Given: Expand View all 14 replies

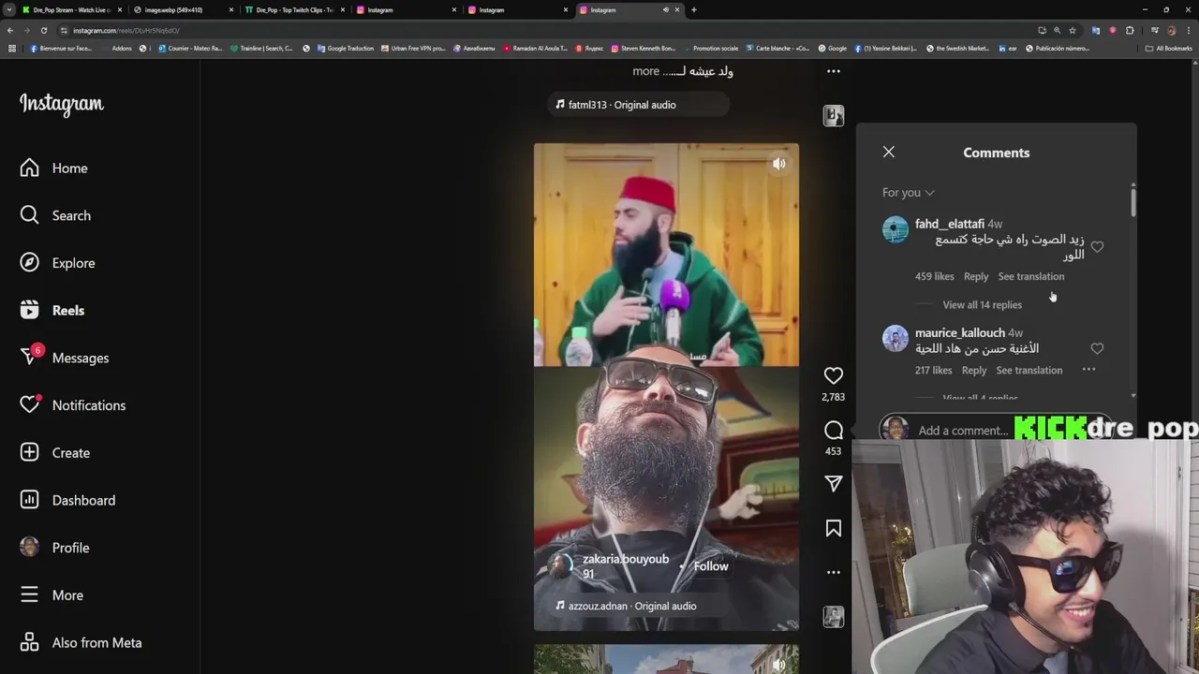Looking at the screenshot, I should 982,305.
